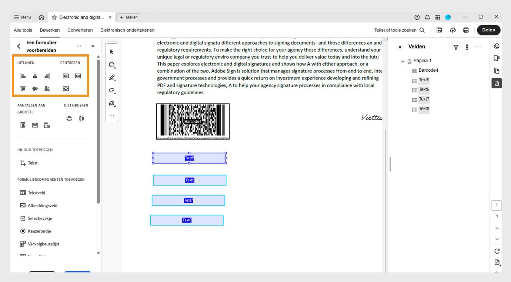This screenshot has width=511, height=282.
Task: Open the help menu
Action: tap(417, 17)
